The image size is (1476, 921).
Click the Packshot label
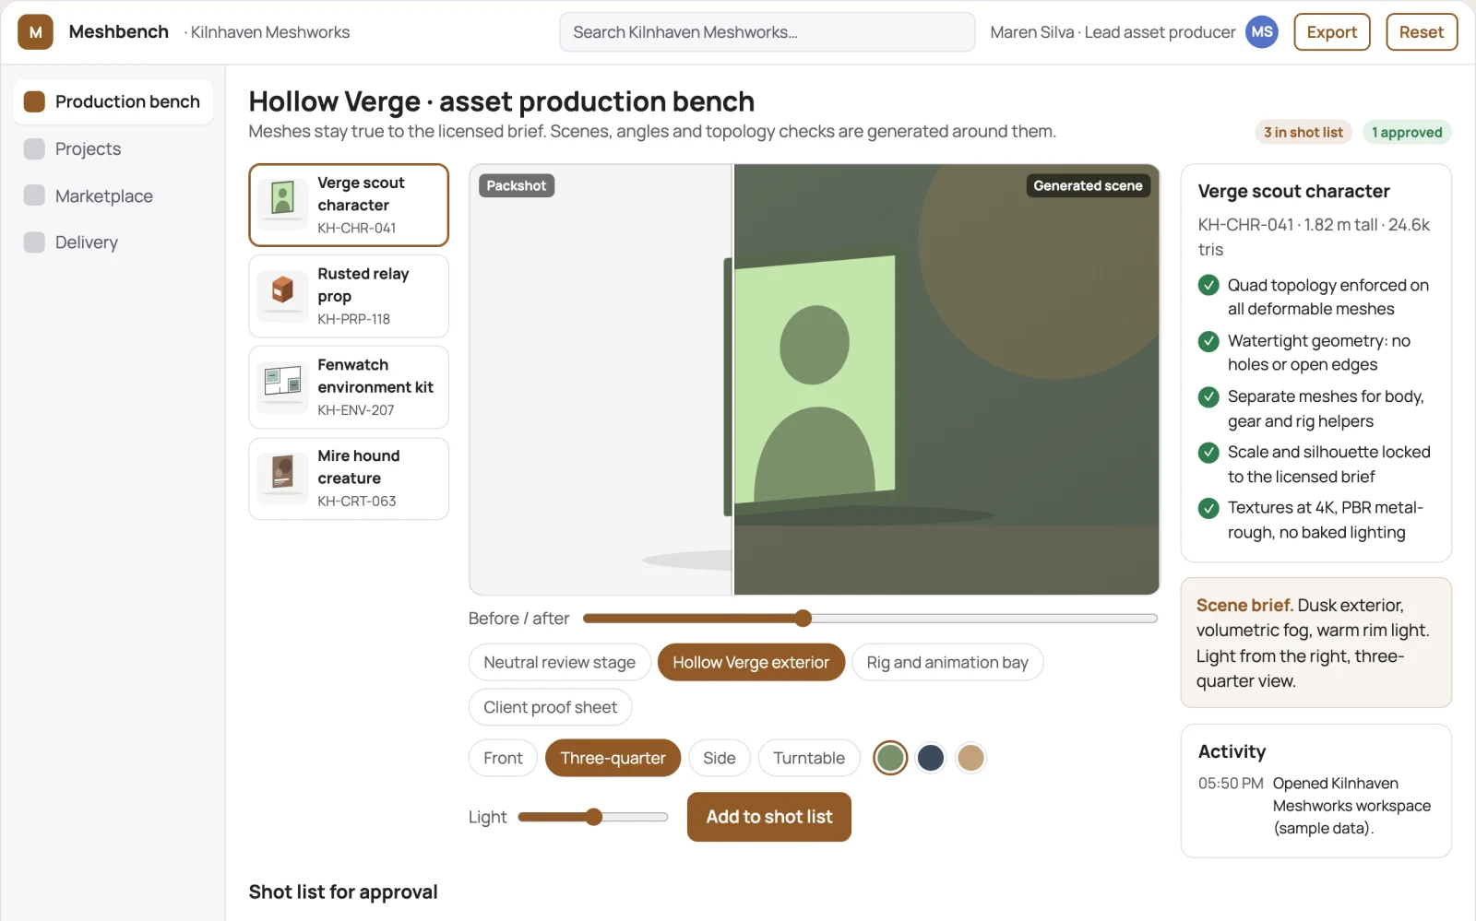point(517,185)
